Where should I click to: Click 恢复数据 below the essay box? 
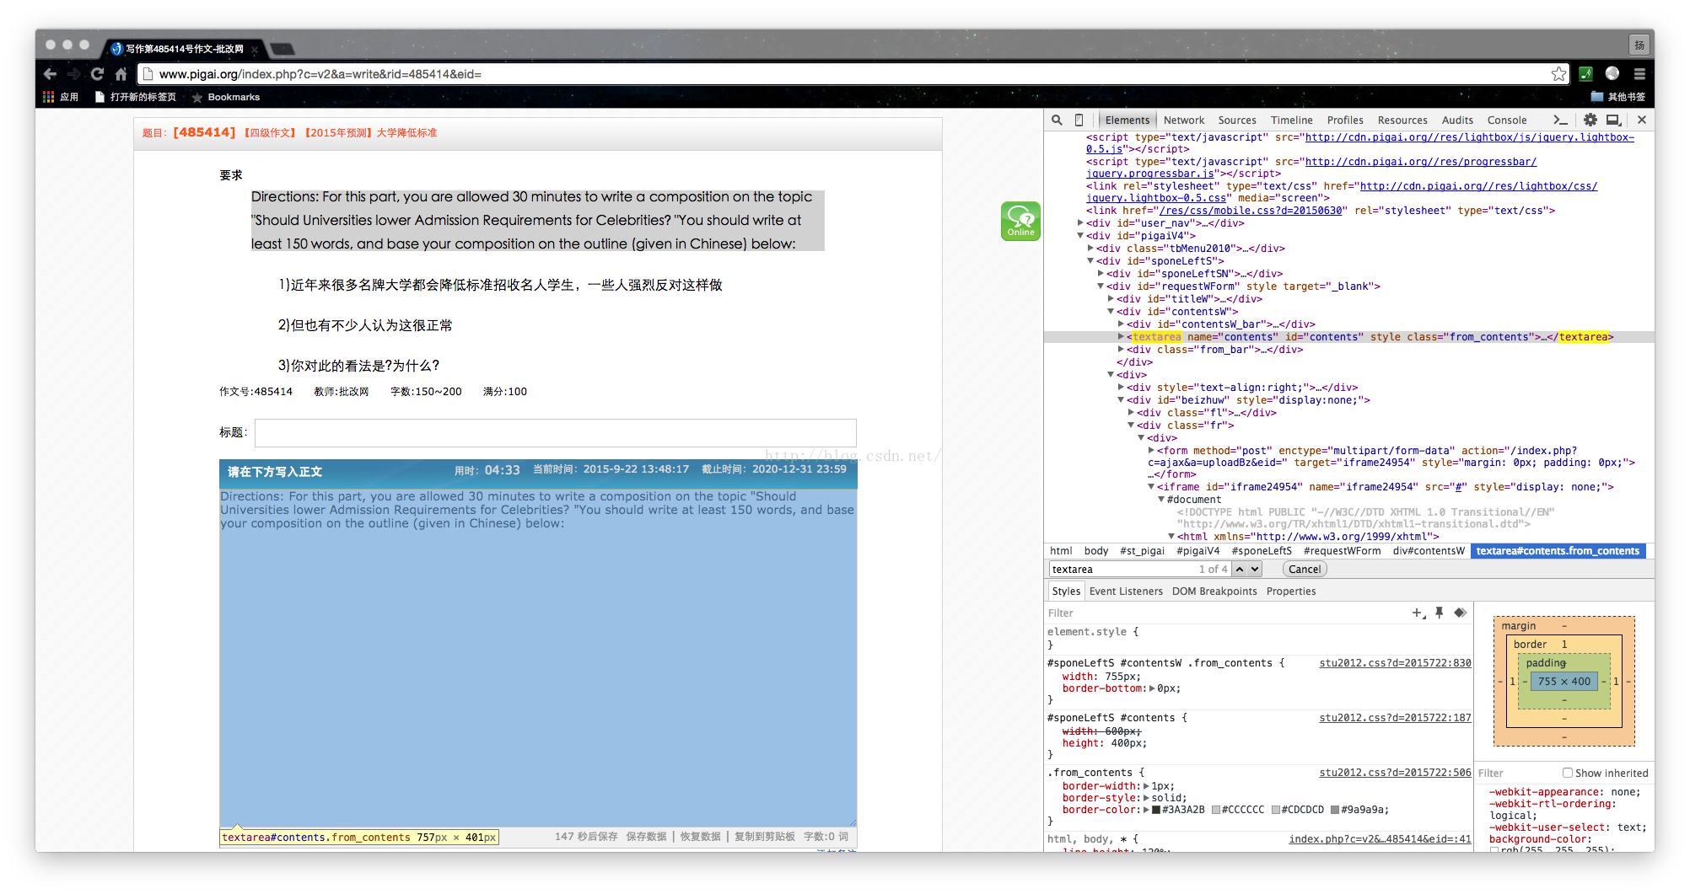701,837
